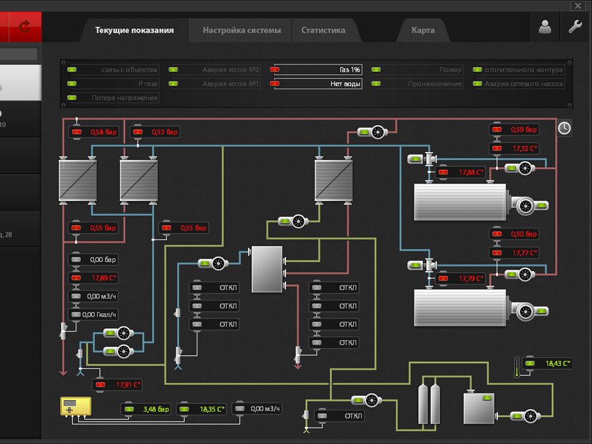Toggle the Нет воды alarm indicator
592x444 pixels.
click(x=317, y=84)
